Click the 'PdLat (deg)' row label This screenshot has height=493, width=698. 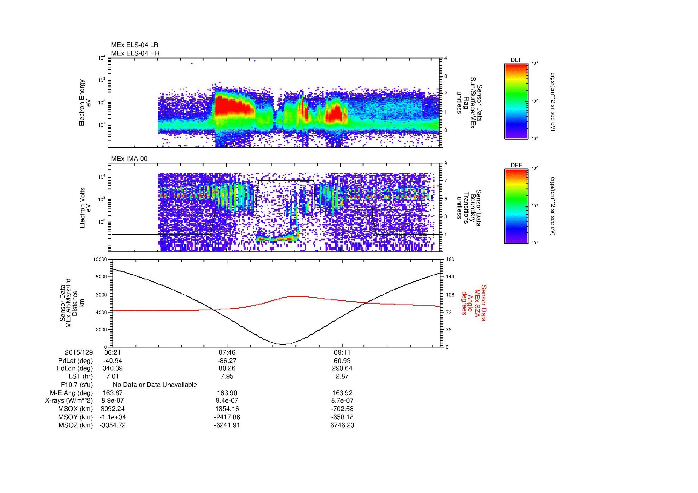point(75,361)
